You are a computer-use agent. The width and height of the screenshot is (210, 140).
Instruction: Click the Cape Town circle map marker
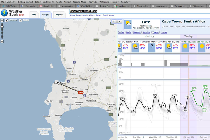[58, 83]
